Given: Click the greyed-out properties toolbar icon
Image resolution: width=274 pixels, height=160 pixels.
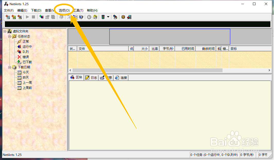Looking at the screenshot, I should coord(61,17).
